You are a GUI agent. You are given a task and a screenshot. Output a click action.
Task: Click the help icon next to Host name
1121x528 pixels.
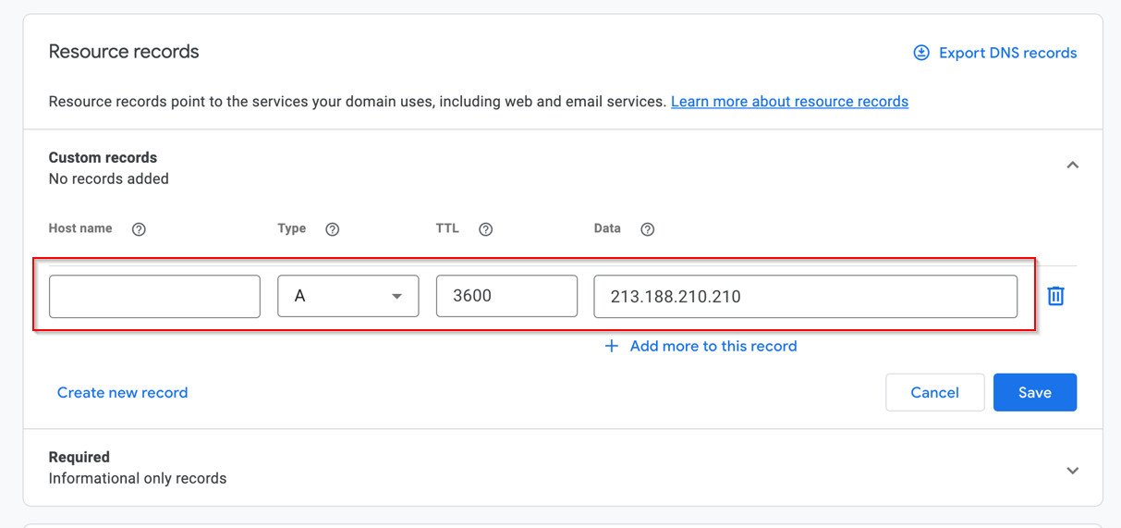139,229
